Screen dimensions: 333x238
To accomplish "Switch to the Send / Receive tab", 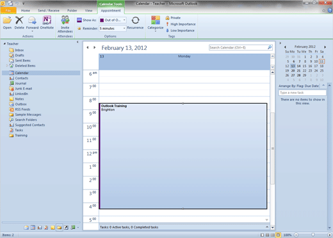I will coord(49,10).
